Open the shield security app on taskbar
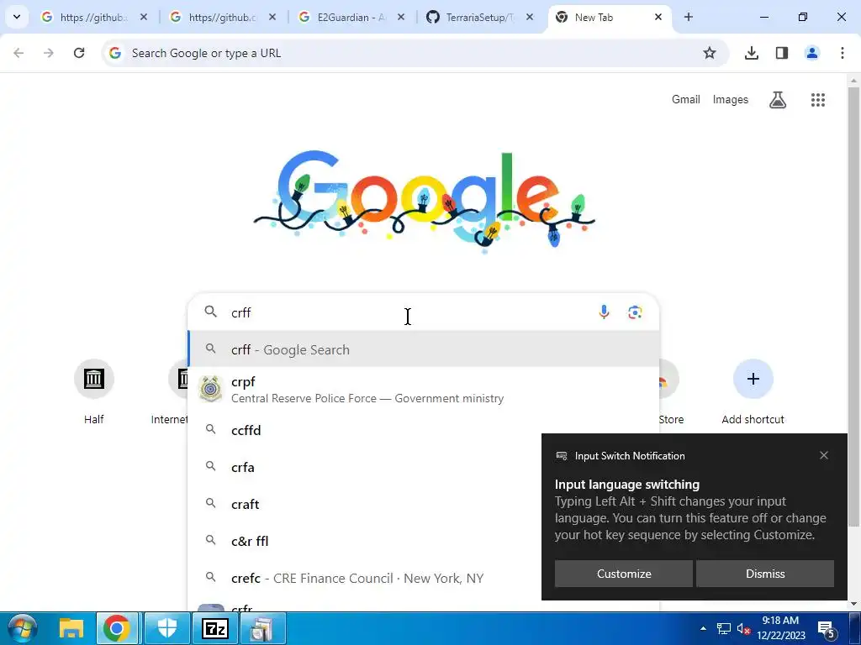The image size is (861, 645). (x=167, y=628)
